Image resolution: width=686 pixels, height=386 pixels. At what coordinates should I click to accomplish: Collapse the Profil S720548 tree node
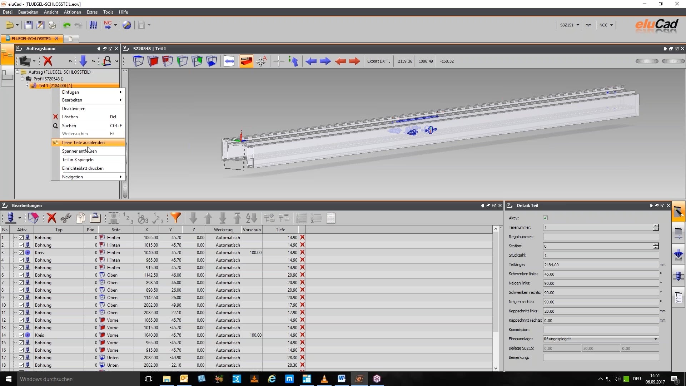pos(22,79)
